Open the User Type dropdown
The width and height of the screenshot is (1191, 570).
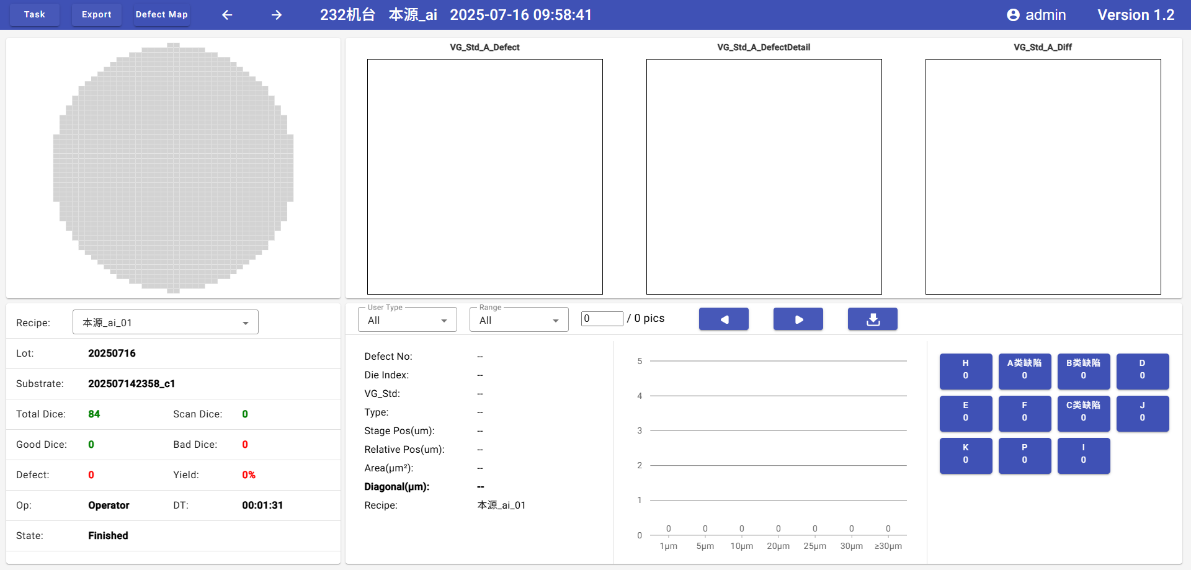click(407, 320)
